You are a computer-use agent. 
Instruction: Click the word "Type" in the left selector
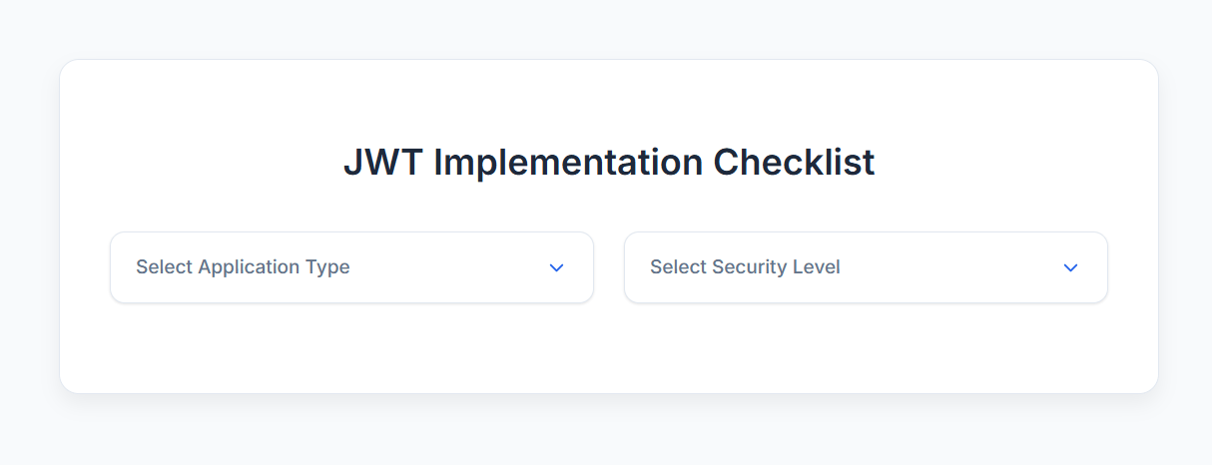(327, 267)
